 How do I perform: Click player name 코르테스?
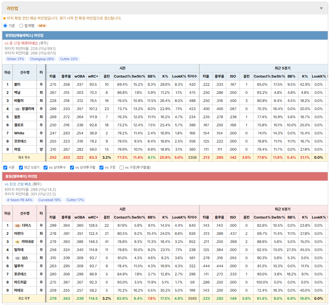point(20,141)
